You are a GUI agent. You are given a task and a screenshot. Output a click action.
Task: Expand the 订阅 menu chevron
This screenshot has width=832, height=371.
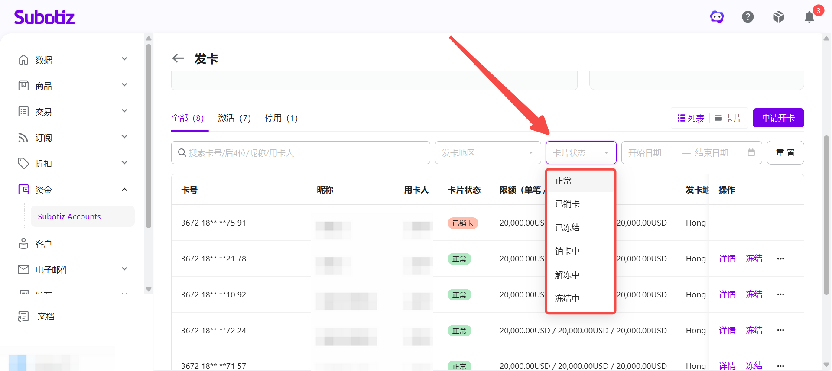(x=124, y=137)
